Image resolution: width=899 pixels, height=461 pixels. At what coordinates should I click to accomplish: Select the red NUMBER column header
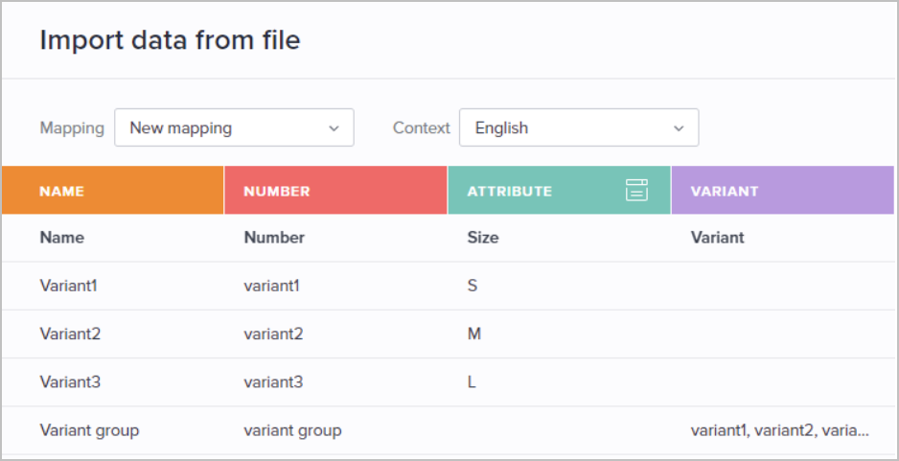tap(335, 191)
